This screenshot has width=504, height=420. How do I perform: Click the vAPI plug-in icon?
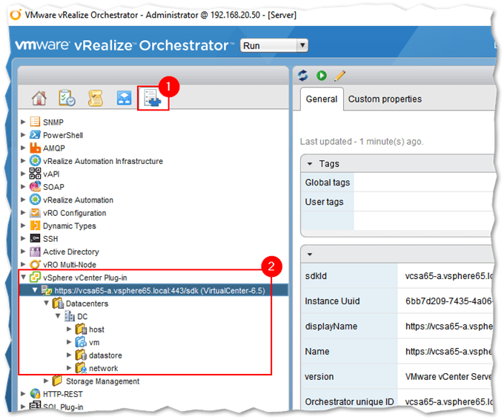tap(35, 174)
